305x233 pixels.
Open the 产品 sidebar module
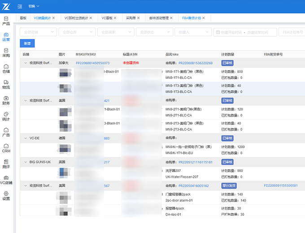pyautogui.click(x=6, y=21)
